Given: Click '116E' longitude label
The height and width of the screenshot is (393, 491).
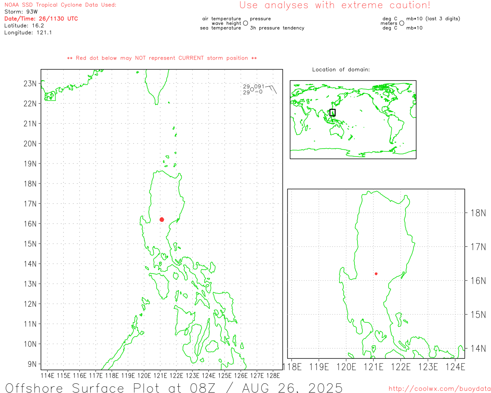Looking at the screenshot, I should coord(79,375).
